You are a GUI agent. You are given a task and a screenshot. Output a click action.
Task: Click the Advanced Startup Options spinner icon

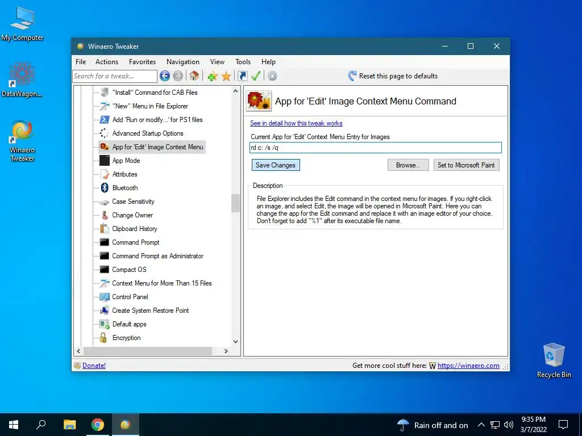(105, 133)
